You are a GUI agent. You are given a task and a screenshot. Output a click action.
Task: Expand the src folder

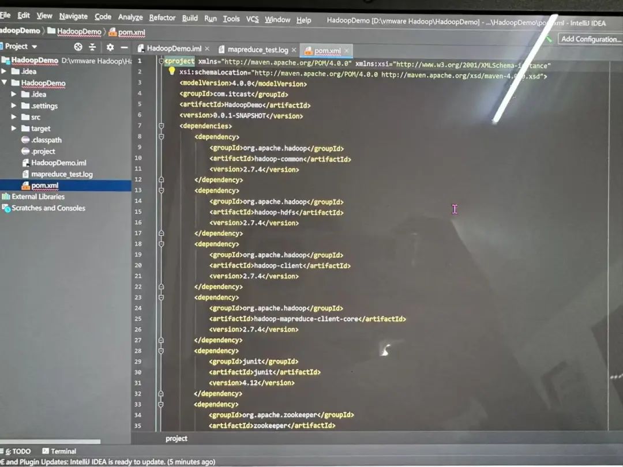coord(13,116)
